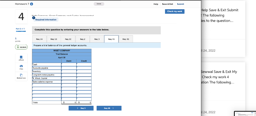Click the Debit field for Inventory

tap(69, 71)
